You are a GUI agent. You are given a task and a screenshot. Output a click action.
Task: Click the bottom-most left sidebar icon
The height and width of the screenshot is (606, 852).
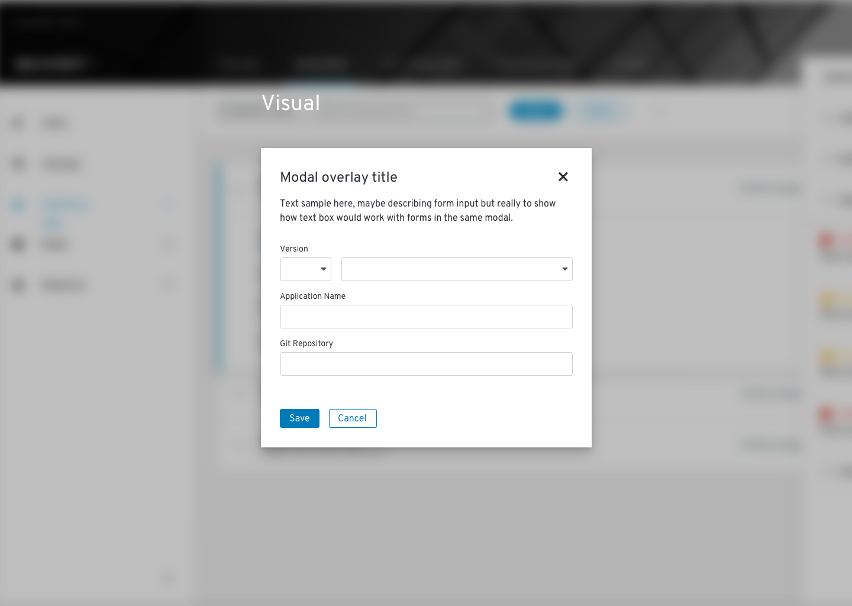18,285
